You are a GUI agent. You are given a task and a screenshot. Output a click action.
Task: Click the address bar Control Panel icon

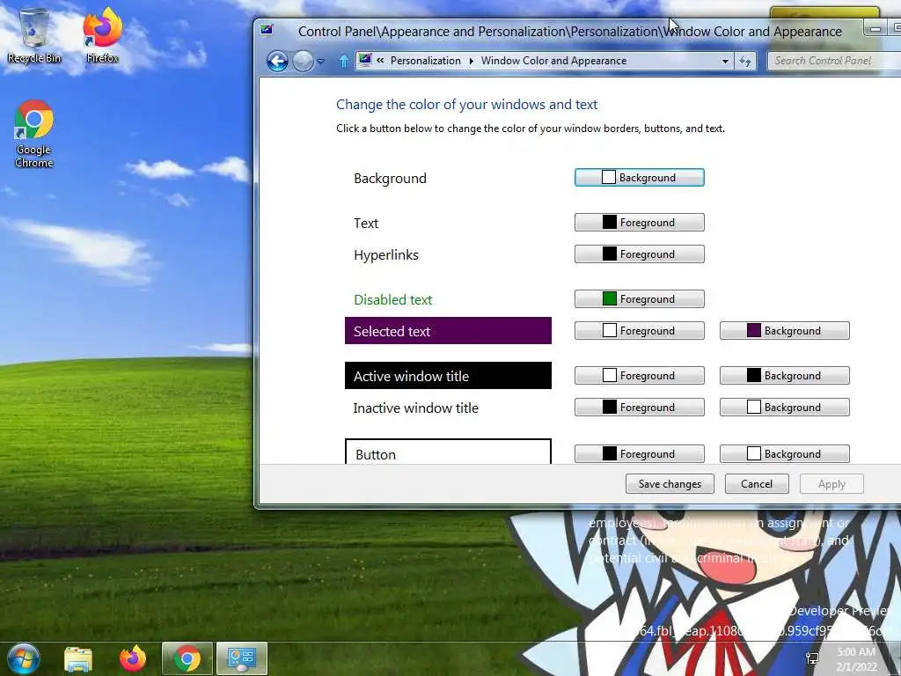pos(365,60)
